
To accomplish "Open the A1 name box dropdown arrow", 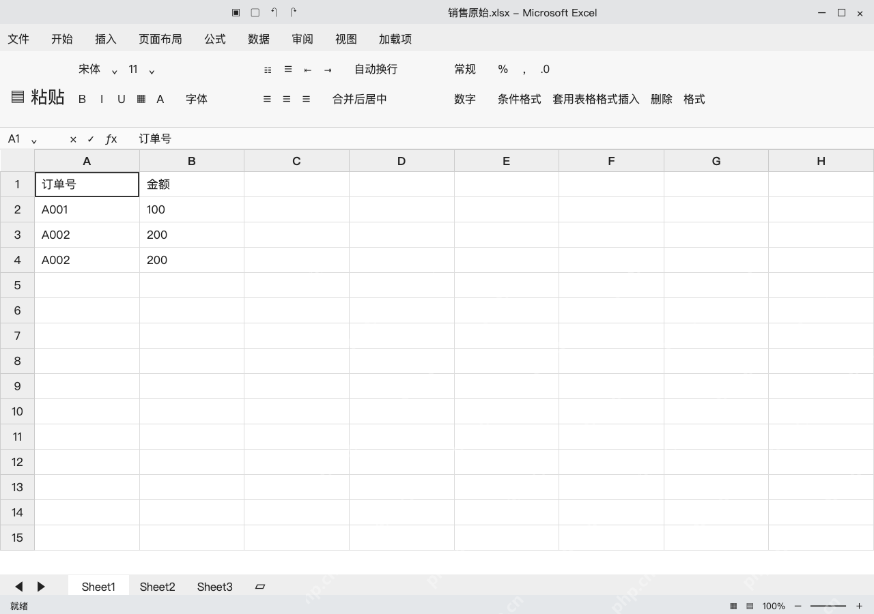I will pyautogui.click(x=34, y=141).
